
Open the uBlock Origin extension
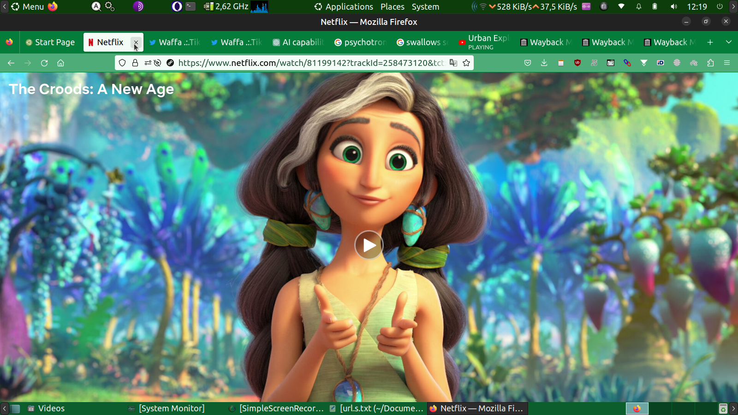(577, 63)
